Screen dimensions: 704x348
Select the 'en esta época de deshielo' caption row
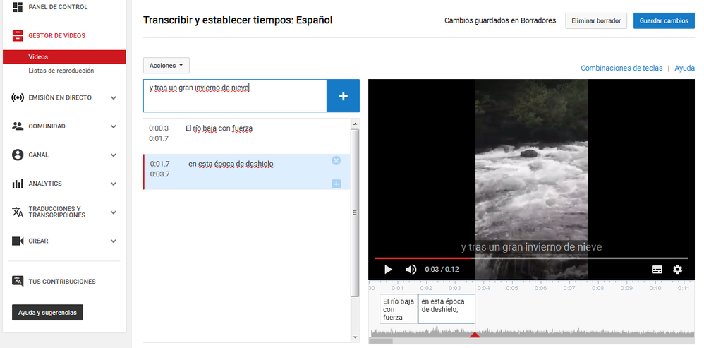(x=246, y=172)
